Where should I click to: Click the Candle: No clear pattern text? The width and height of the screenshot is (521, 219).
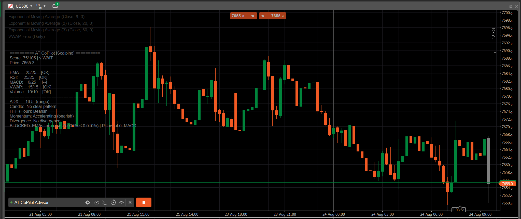[x=33, y=106]
